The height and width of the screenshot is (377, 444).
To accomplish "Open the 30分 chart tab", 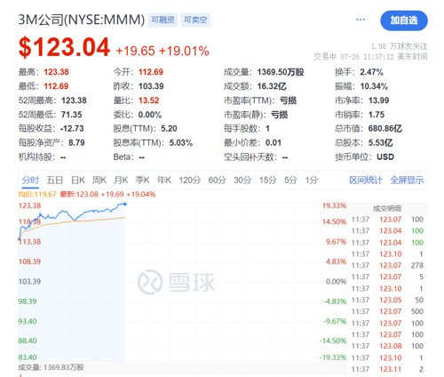I will [242, 180].
